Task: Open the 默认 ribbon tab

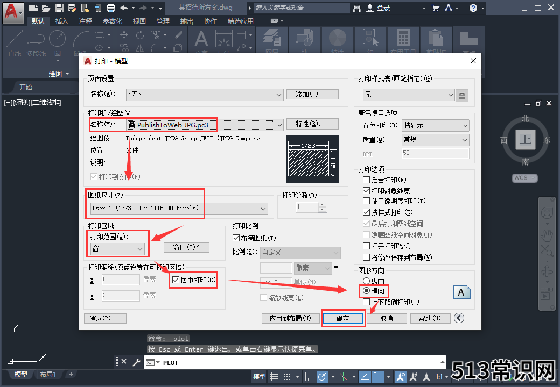Action: (x=38, y=21)
